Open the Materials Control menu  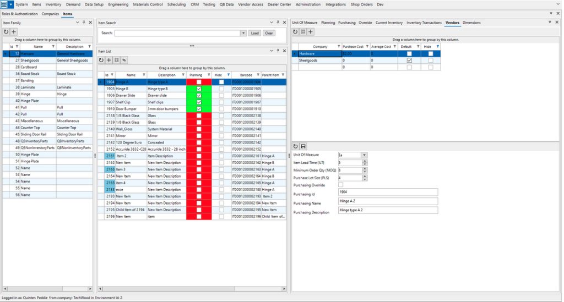149,4
